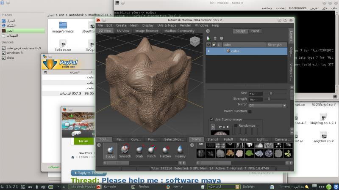Enable the Randomize checkbox
Viewport: 339px width, 190px height.
236,125
